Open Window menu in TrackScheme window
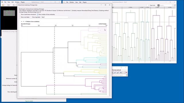The height and width of the screenshot is (103, 184). pos(72,2)
